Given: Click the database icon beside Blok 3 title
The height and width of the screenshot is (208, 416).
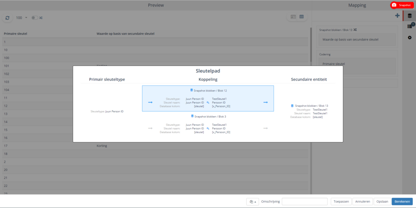Looking at the screenshot, I should [192, 116].
